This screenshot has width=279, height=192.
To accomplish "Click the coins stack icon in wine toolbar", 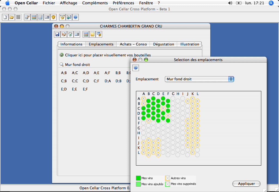I will [99, 34].
